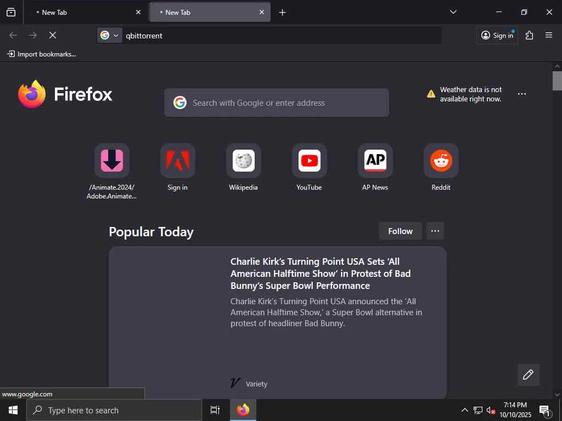Open the Firefox application menu

coord(549,35)
